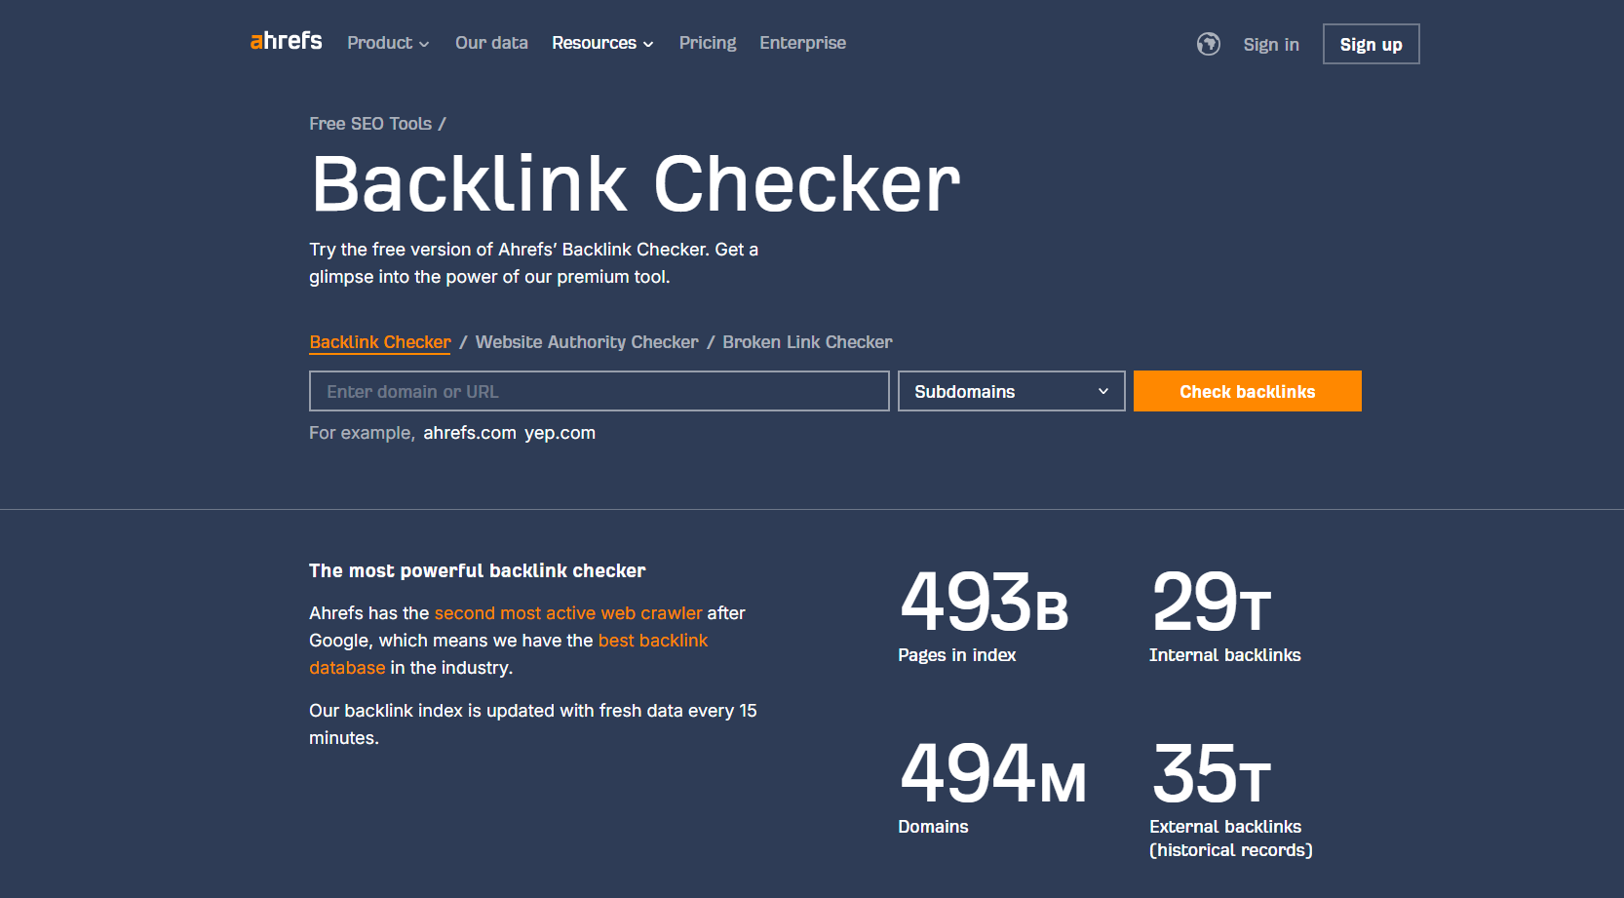
Task: Open the Subdomains mode dropdown
Action: [x=1012, y=391]
